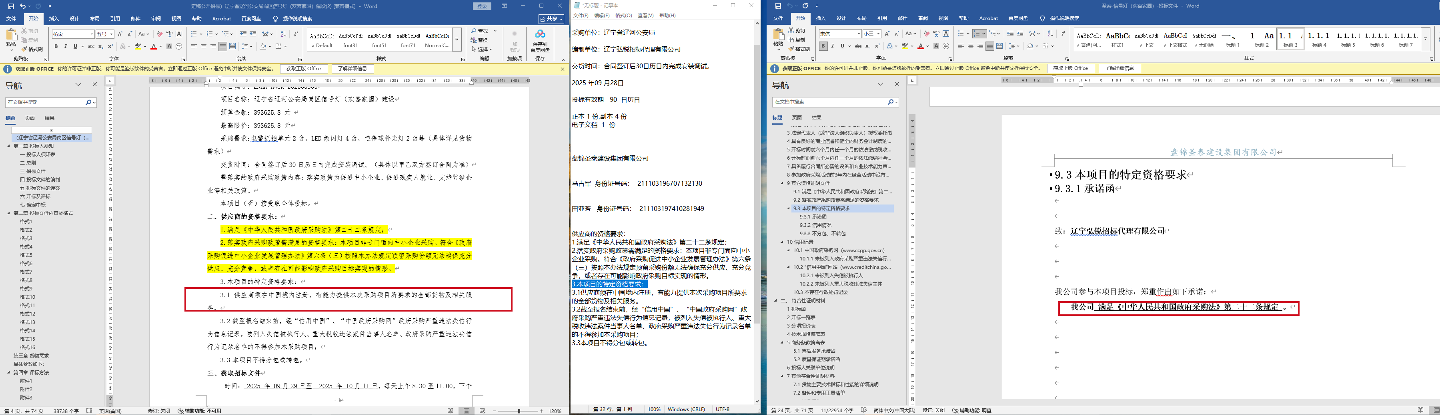Click the increase indent icon in right Word
The image size is (1440, 415).
1020,34
